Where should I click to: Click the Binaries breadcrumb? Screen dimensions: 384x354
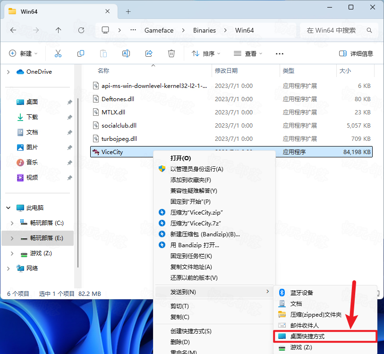(205, 30)
